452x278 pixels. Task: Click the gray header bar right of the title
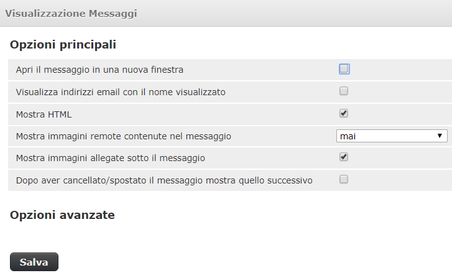point(294,13)
